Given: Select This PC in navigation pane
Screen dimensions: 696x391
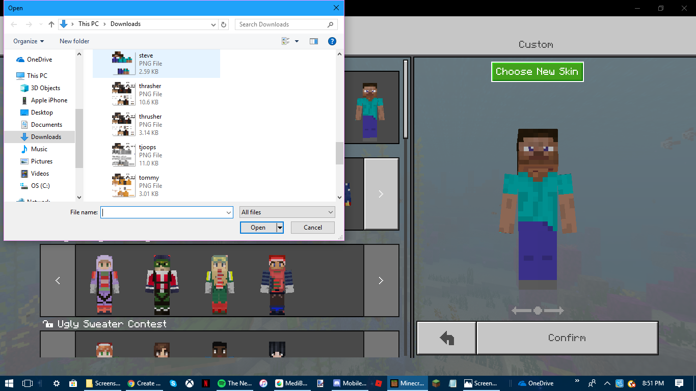Looking at the screenshot, I should pos(37,75).
